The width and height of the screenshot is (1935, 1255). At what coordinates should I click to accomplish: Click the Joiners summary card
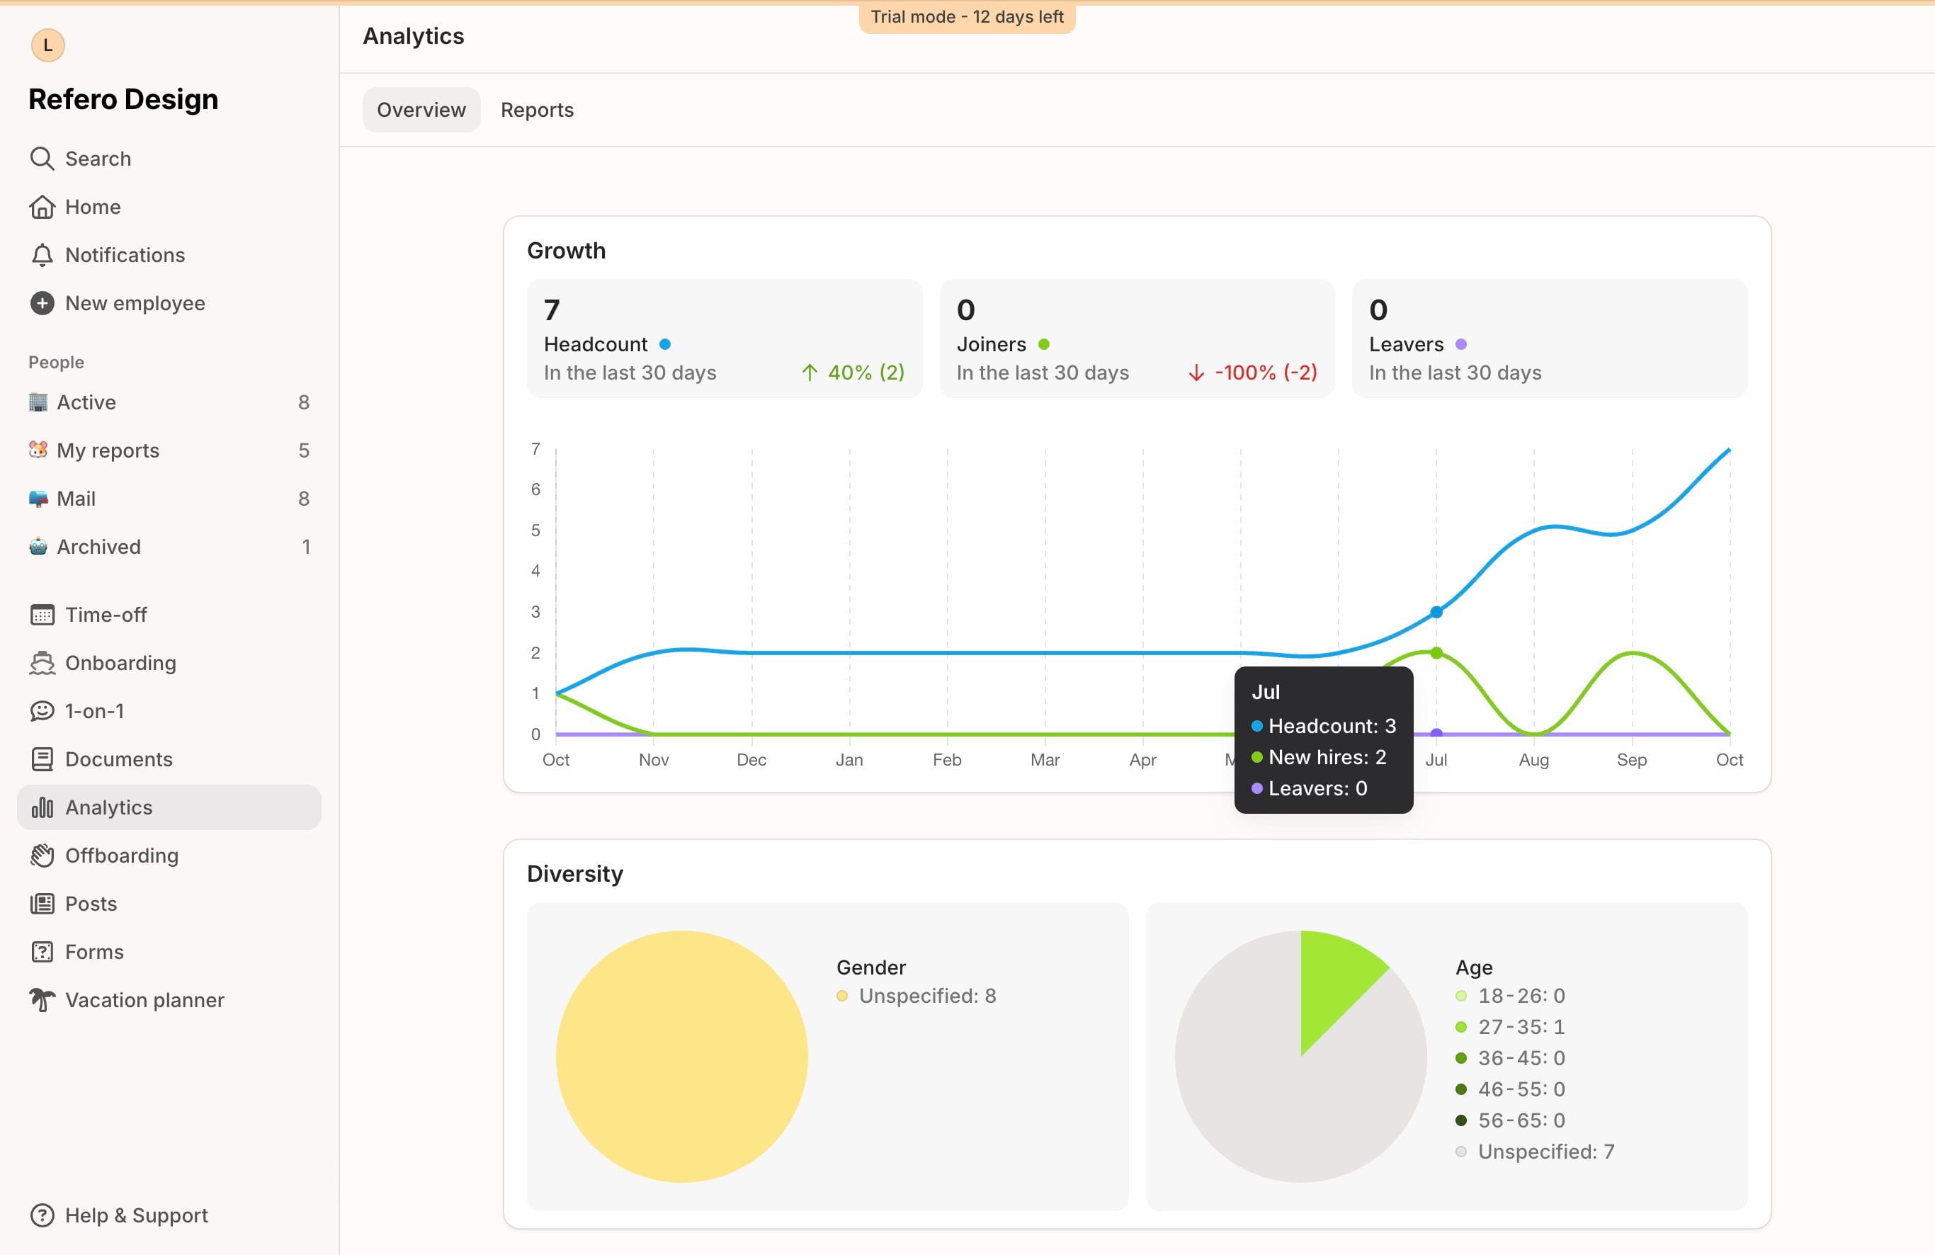[1136, 339]
